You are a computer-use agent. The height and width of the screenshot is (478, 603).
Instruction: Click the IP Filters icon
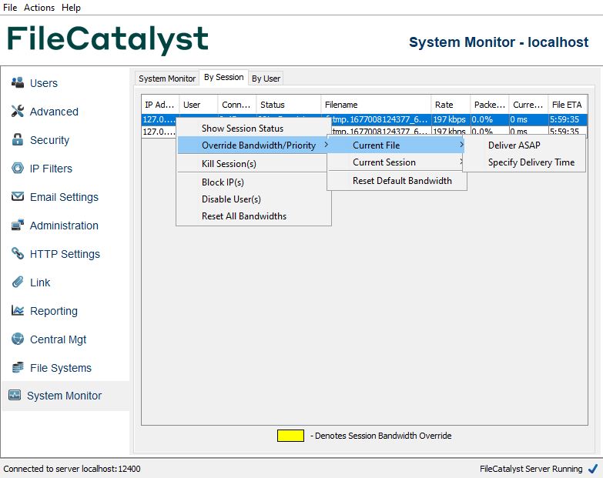[x=18, y=168]
